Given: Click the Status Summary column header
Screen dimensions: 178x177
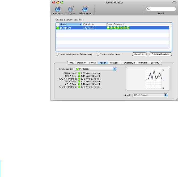Looking at the screenshot, I should [138, 24].
